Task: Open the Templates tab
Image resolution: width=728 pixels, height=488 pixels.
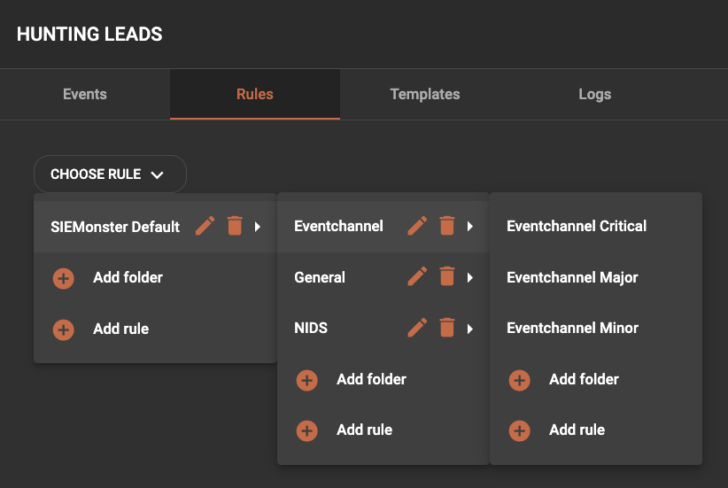Action: pyautogui.click(x=425, y=94)
